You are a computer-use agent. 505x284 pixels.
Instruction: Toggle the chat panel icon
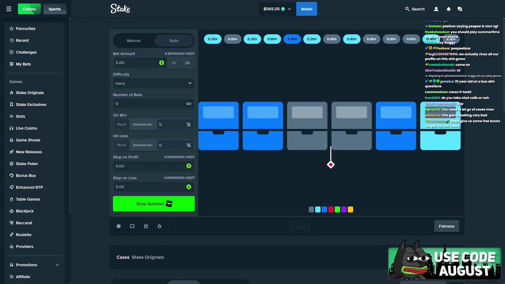point(460,9)
